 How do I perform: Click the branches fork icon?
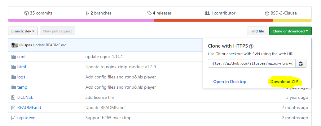pos(88,13)
